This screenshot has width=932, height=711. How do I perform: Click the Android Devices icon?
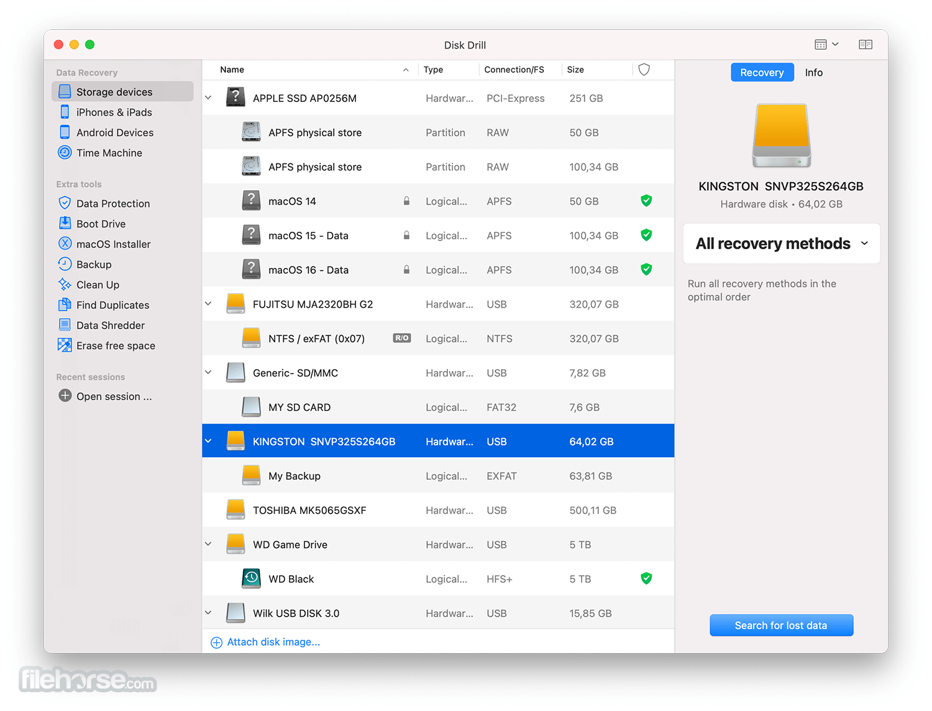click(65, 132)
